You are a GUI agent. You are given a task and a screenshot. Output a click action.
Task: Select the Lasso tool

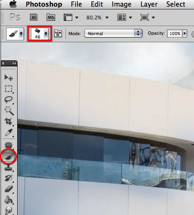pyautogui.click(x=9, y=99)
